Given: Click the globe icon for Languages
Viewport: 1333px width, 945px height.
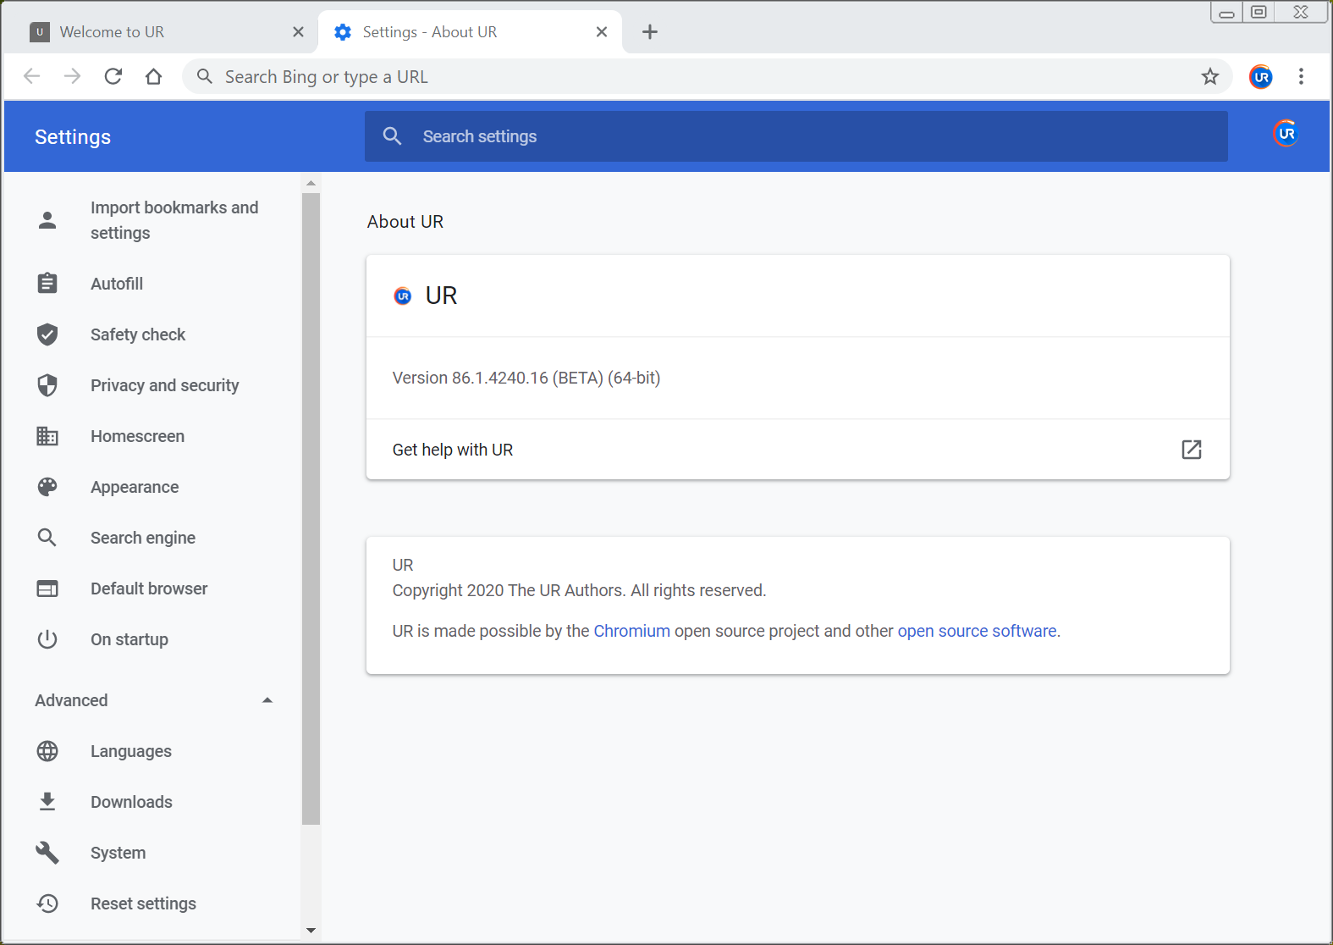Looking at the screenshot, I should (47, 751).
